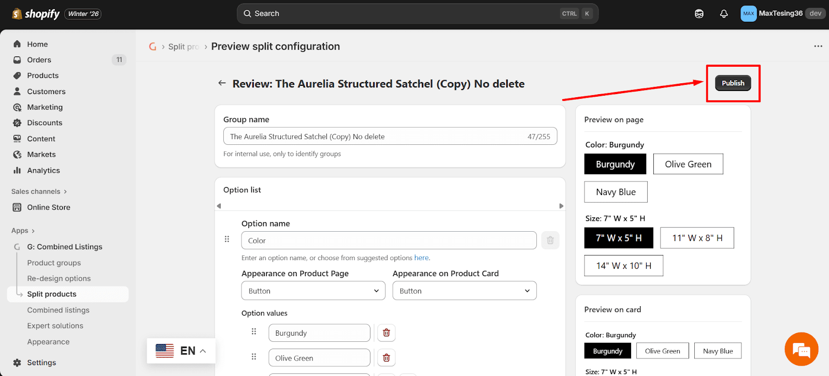Open Re-design options in sidebar
This screenshot has height=376, width=829.
(59, 278)
